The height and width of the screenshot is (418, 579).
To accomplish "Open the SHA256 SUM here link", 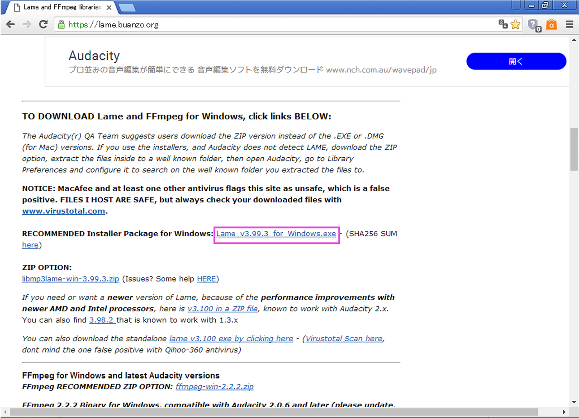I will click(30, 245).
